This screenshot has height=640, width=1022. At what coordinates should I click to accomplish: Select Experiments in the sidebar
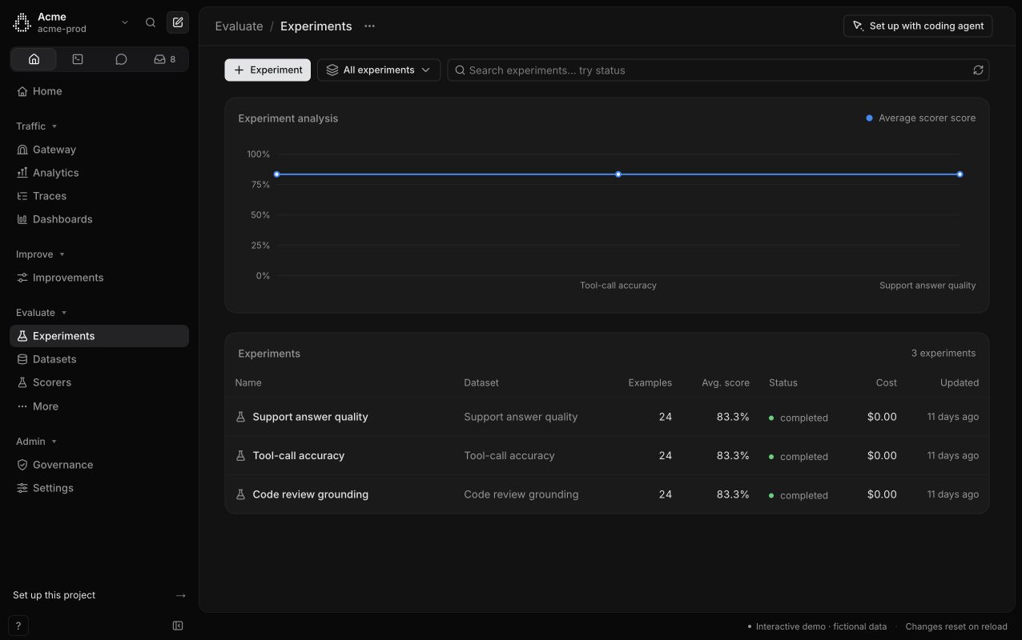point(99,336)
